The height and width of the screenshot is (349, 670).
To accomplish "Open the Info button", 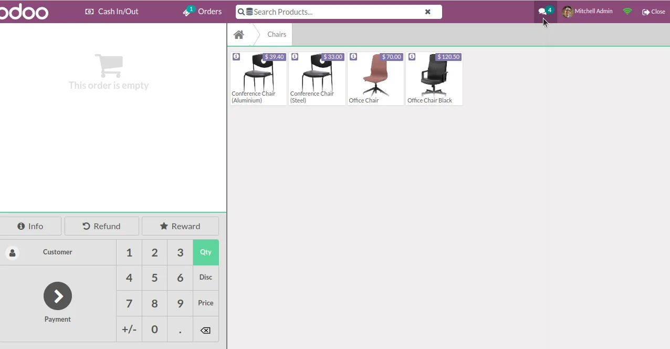I will click(30, 226).
